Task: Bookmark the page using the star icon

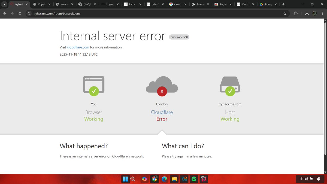Action: (285, 13)
